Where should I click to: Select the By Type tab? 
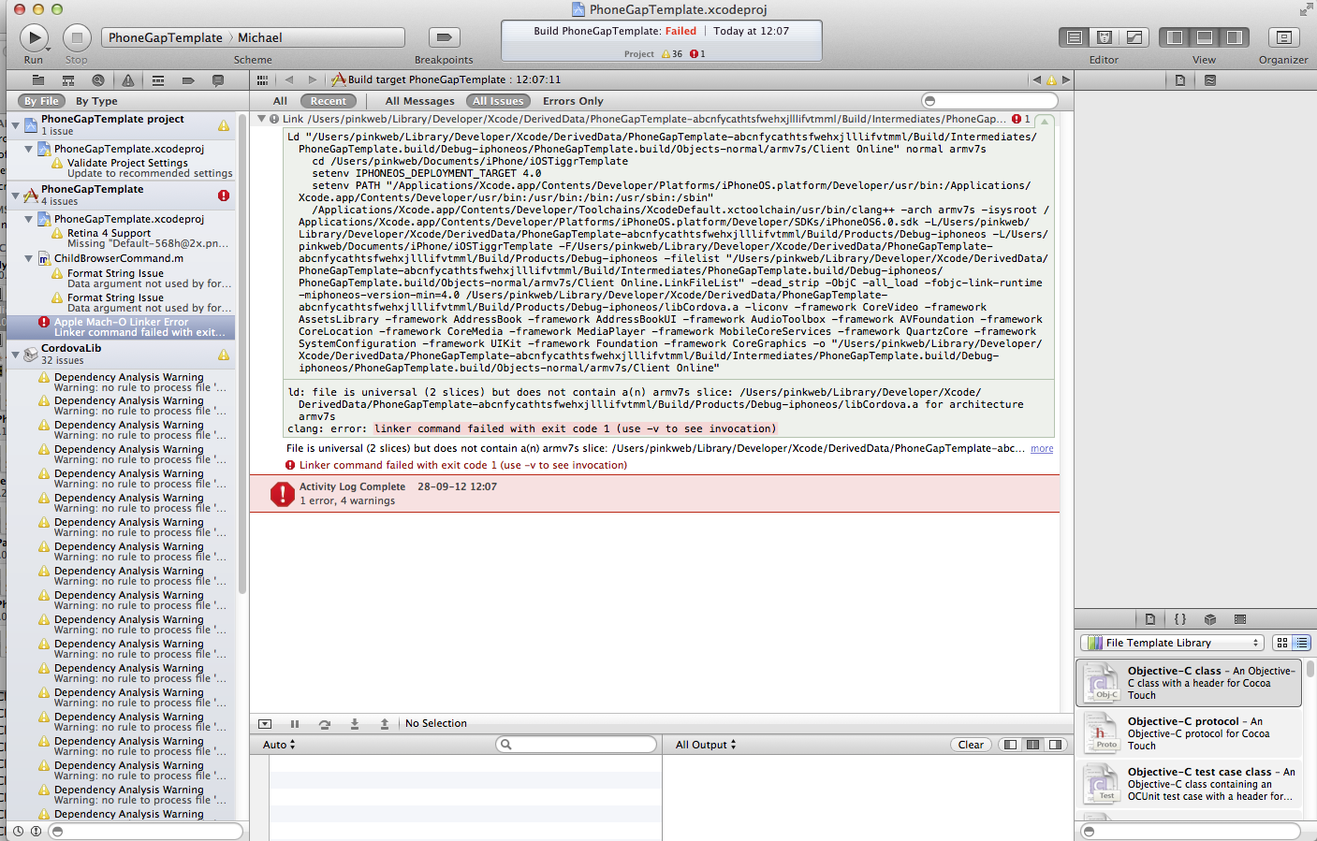coord(96,101)
